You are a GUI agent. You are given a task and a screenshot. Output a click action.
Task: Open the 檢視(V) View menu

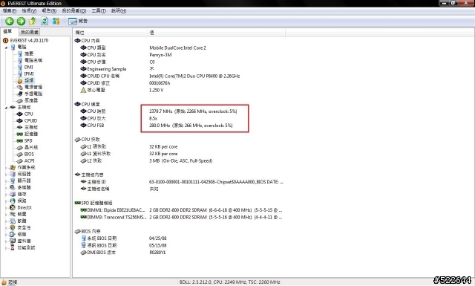click(x=29, y=10)
